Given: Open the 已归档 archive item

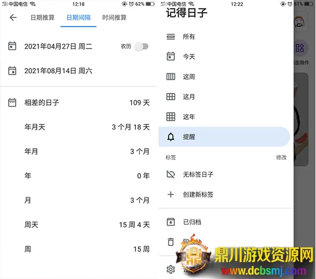Looking at the screenshot, I should (192, 222).
